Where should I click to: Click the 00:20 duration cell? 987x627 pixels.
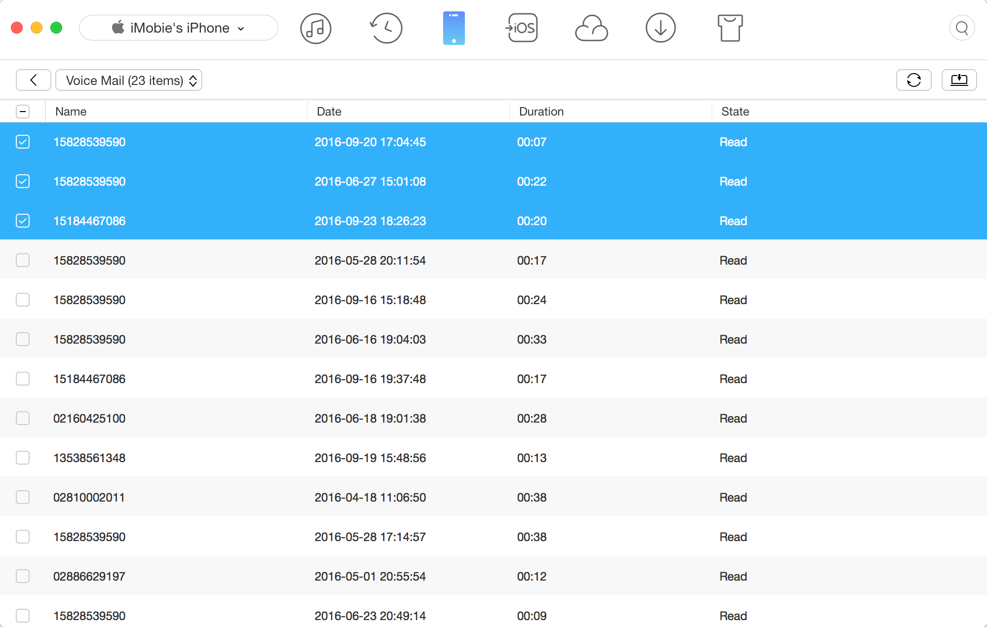click(531, 221)
